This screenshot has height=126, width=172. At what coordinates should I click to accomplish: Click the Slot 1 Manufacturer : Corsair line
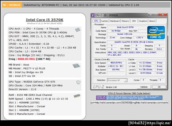(27, 106)
